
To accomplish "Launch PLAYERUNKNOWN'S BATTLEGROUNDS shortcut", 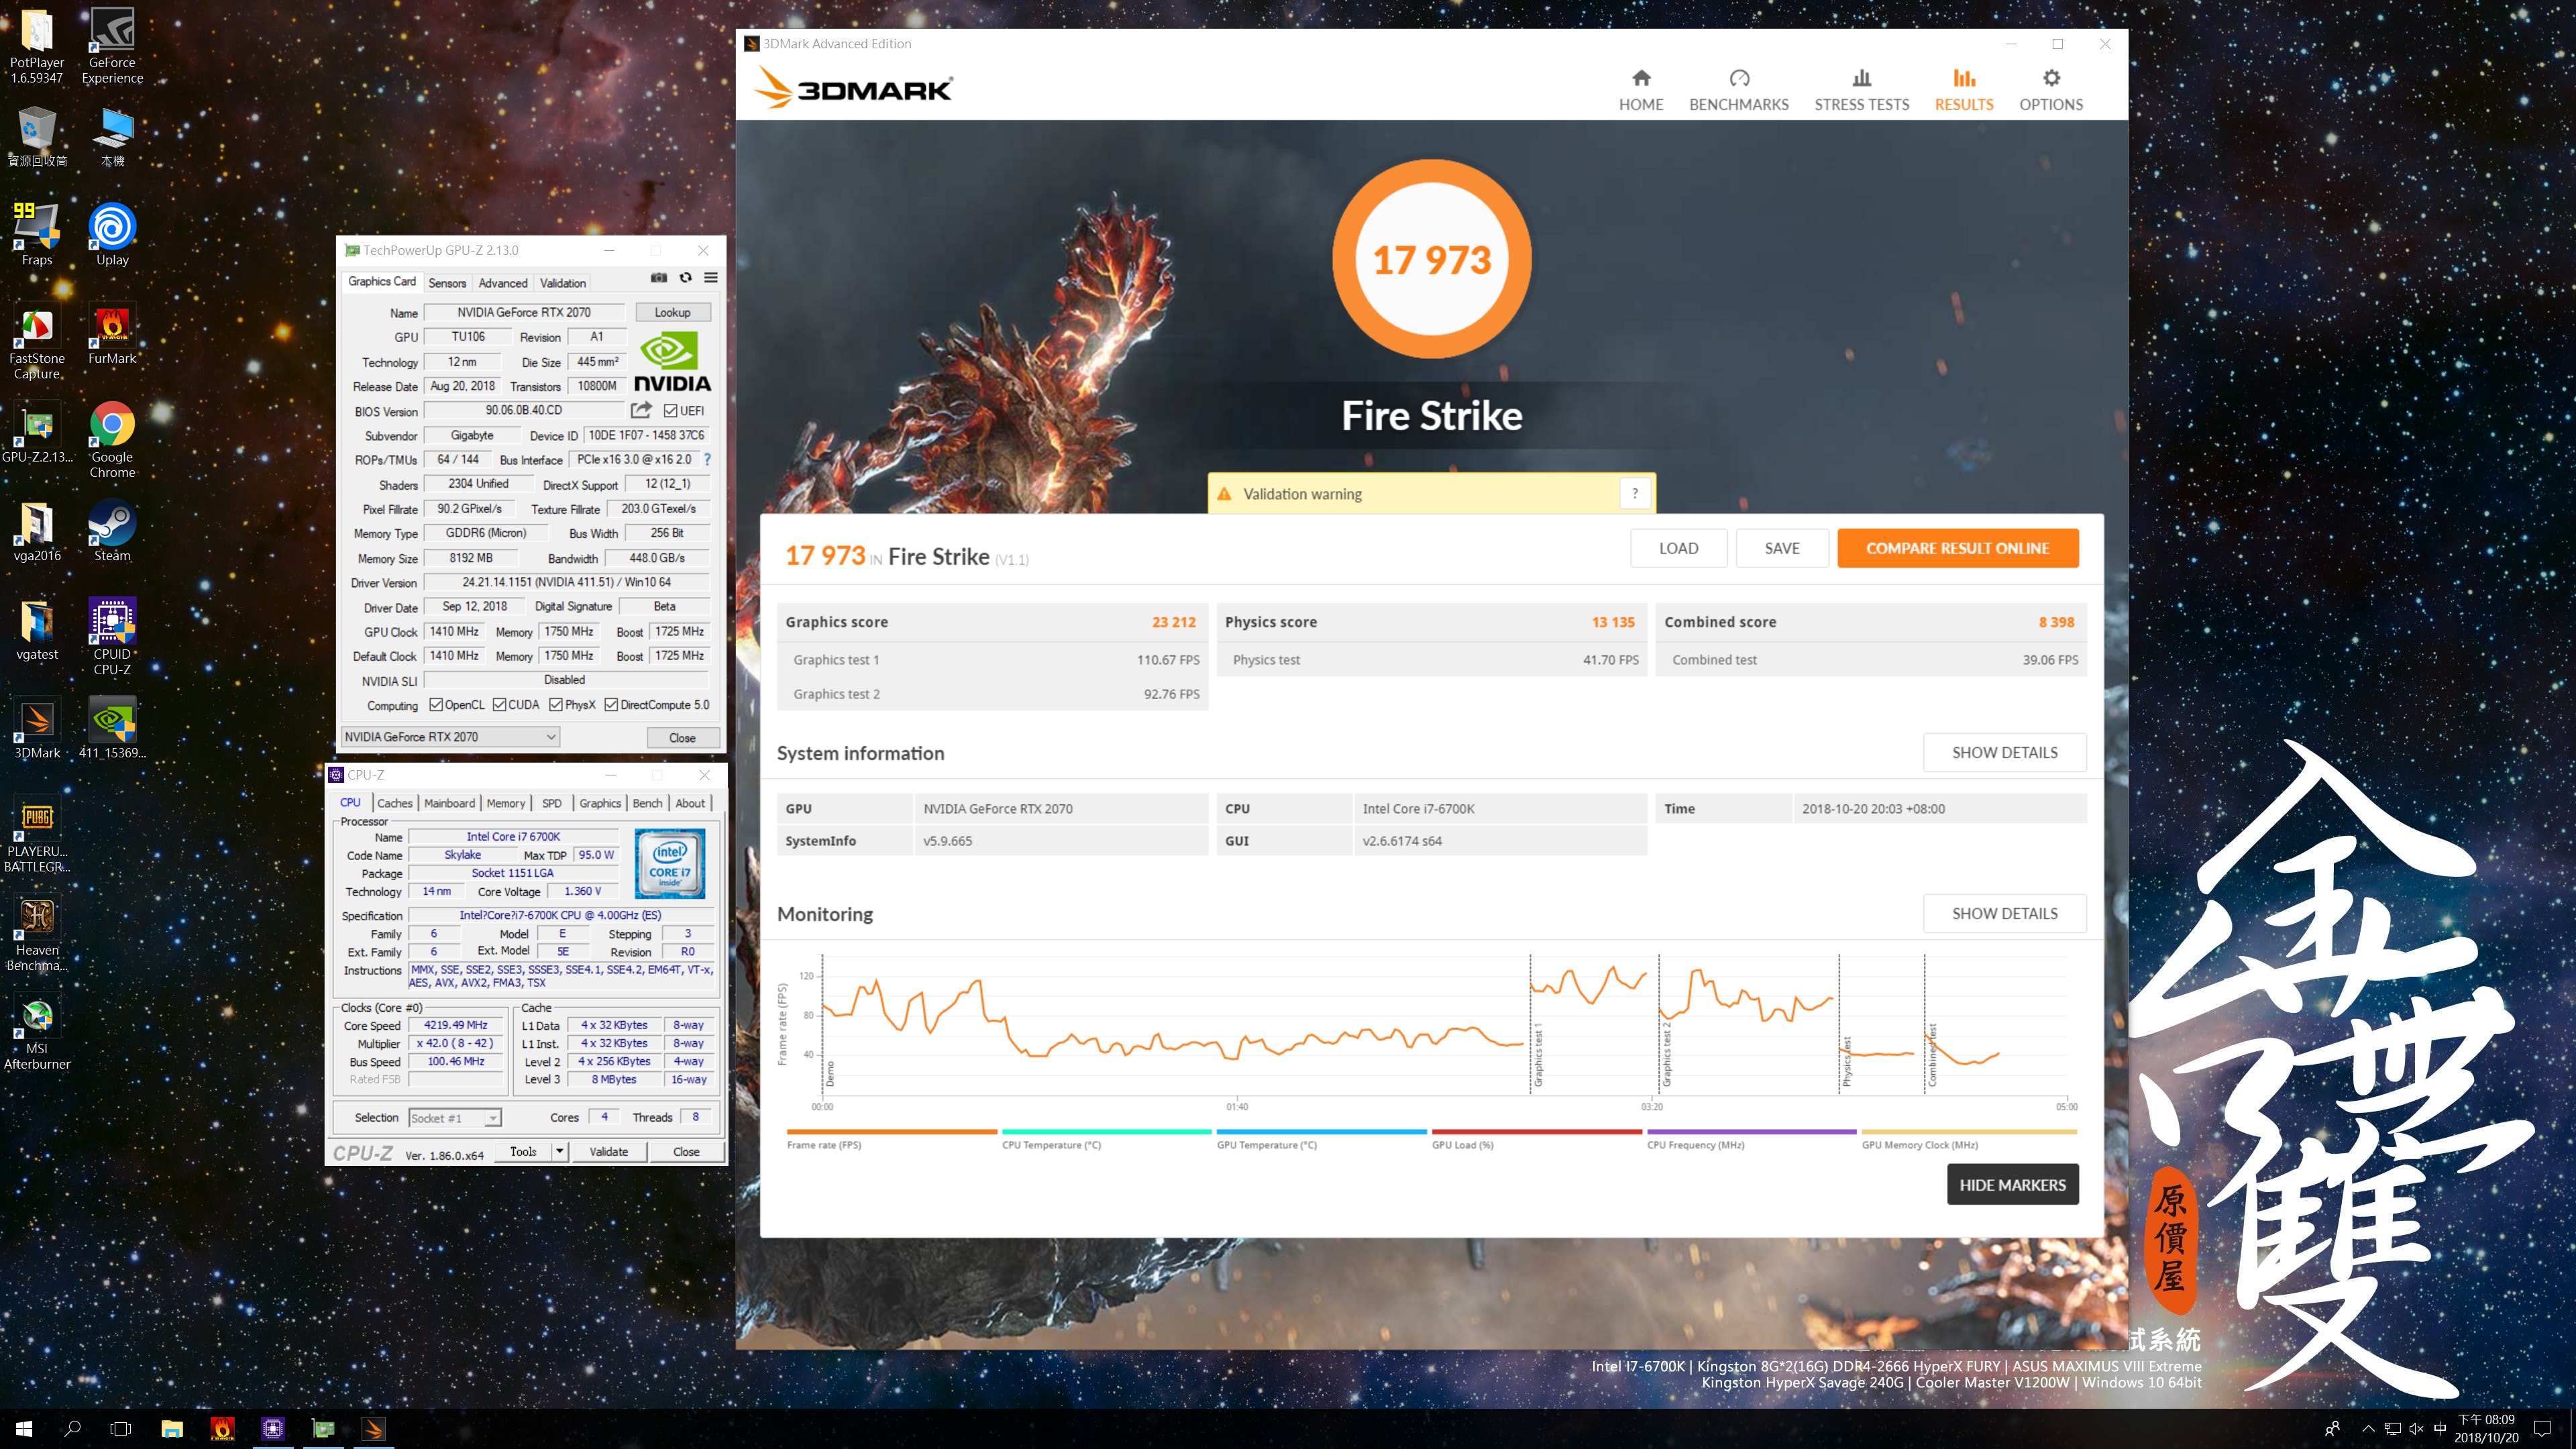I will (37, 835).
